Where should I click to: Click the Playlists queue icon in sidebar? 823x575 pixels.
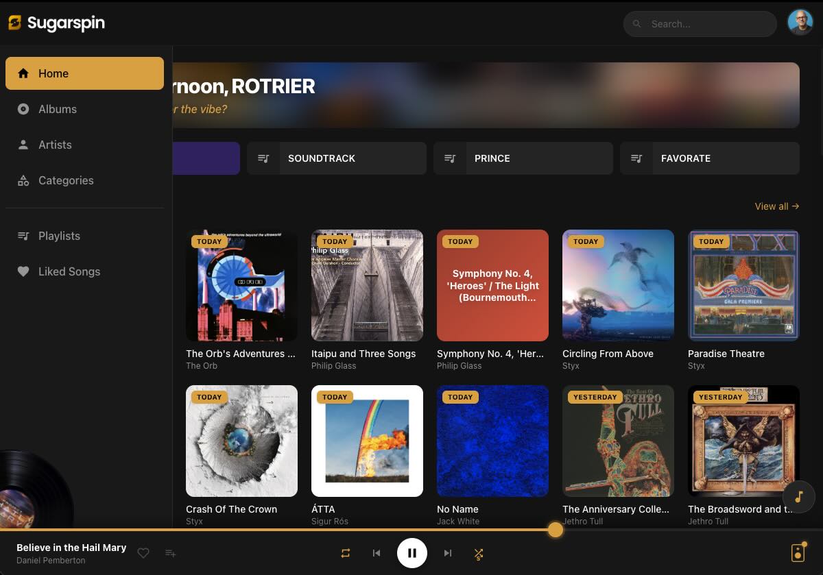pos(23,236)
